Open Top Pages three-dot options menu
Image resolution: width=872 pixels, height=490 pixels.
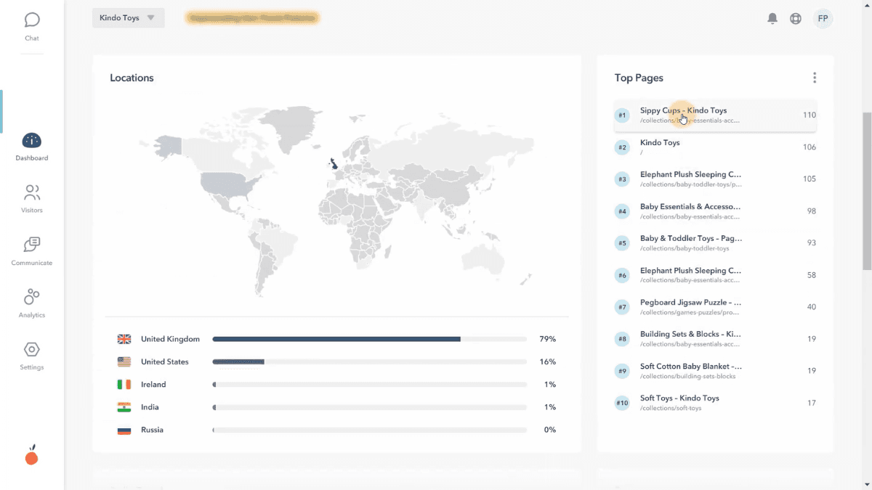pos(815,78)
